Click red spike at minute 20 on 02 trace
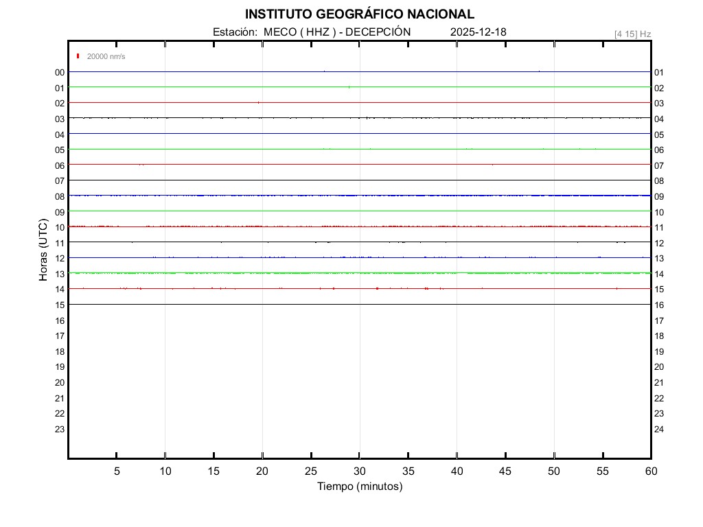 coord(258,102)
